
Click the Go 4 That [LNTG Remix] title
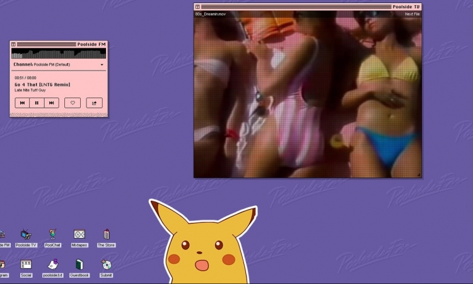42,84
